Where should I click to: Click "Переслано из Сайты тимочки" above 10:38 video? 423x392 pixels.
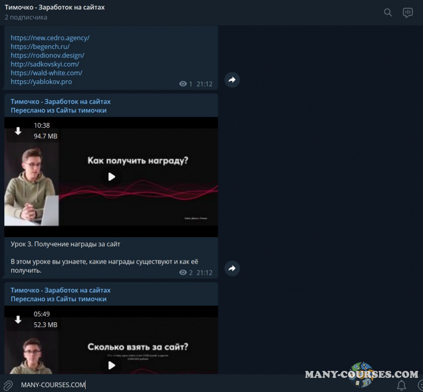tap(59, 110)
